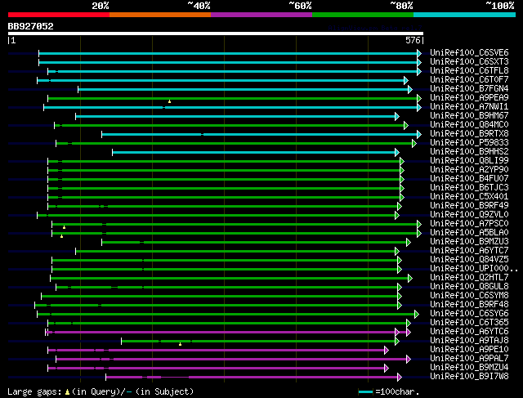523x398 pixels.
Task: Click the green ~80% identity legend segment
Action: tap(363, 15)
